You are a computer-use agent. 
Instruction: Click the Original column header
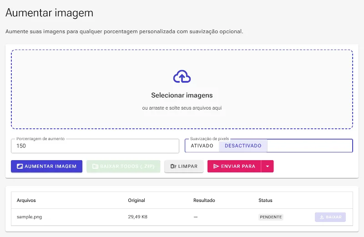136,200
